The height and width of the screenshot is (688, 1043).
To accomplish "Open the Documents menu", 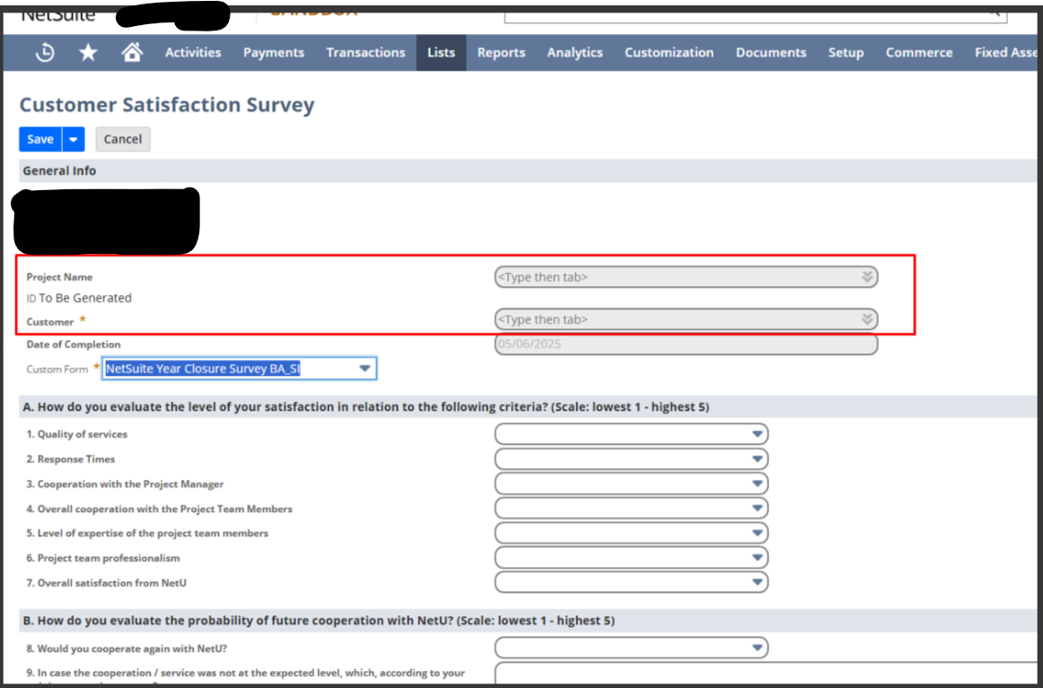I will [771, 53].
